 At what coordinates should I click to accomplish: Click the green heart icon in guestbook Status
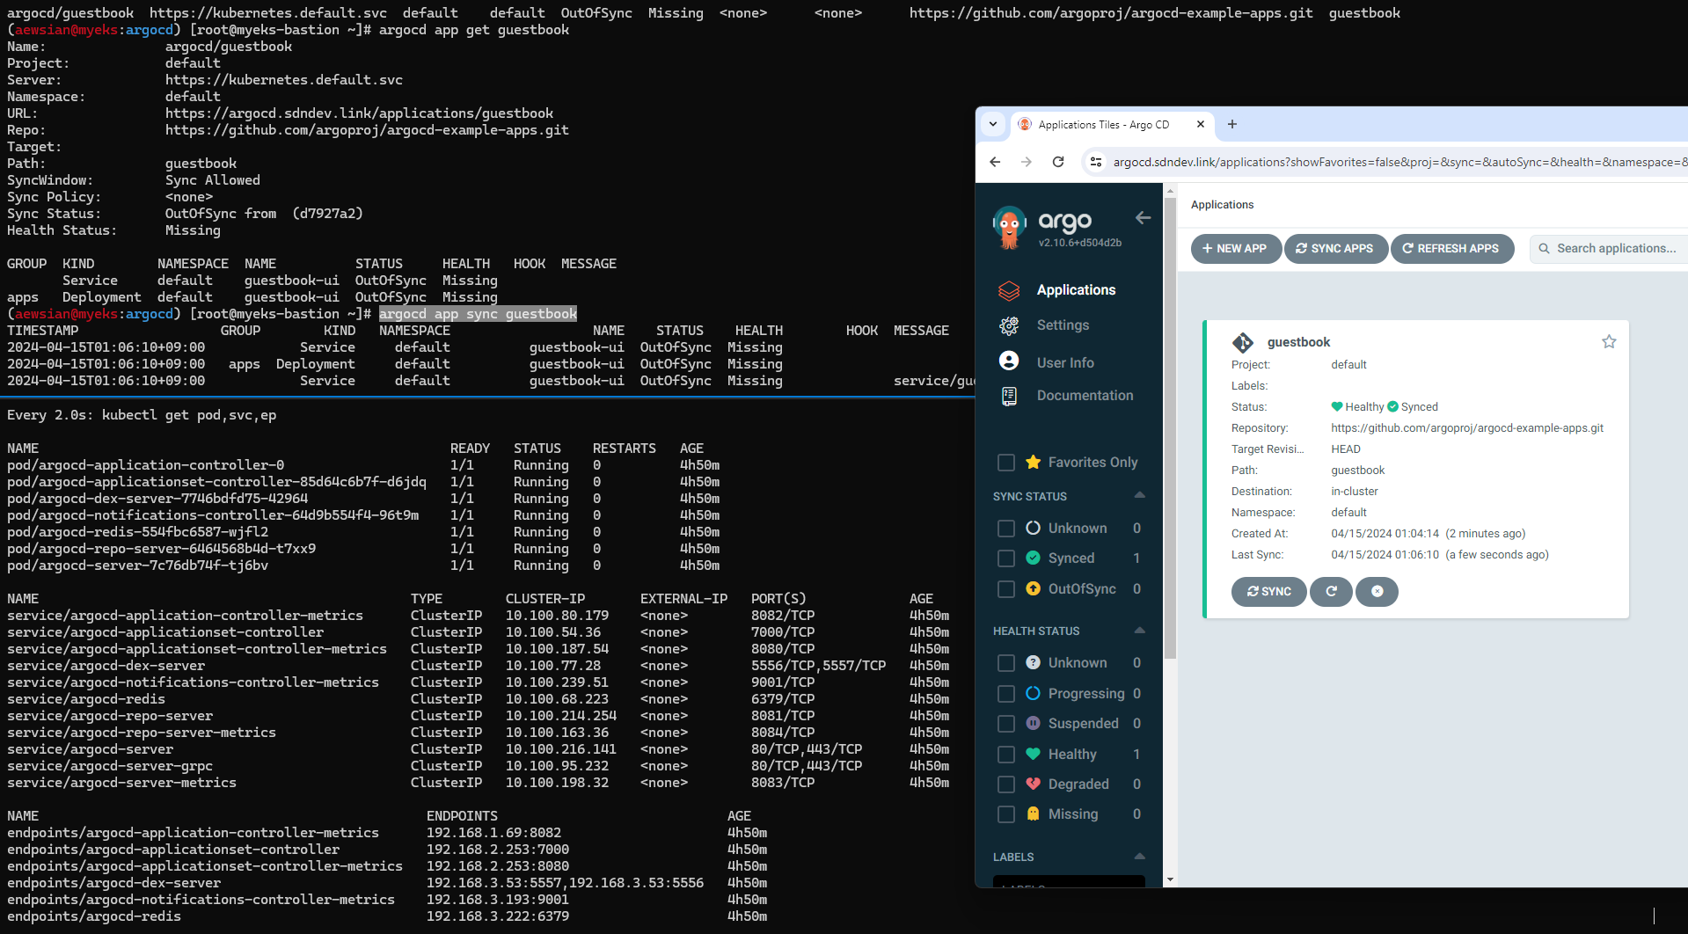(x=1337, y=406)
